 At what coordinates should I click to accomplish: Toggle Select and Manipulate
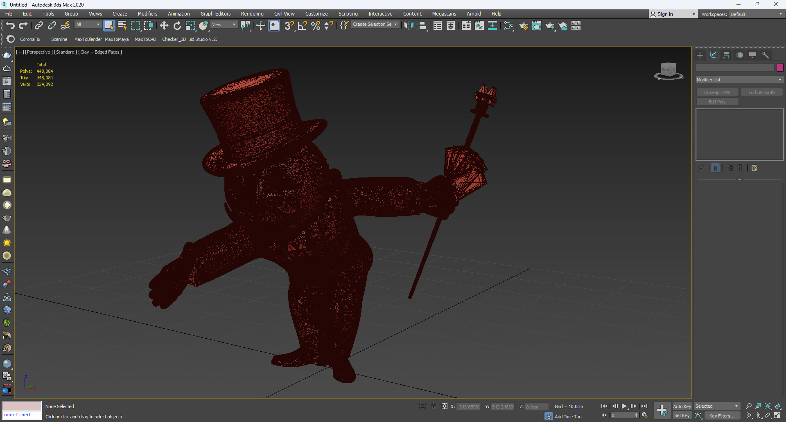tap(260, 26)
